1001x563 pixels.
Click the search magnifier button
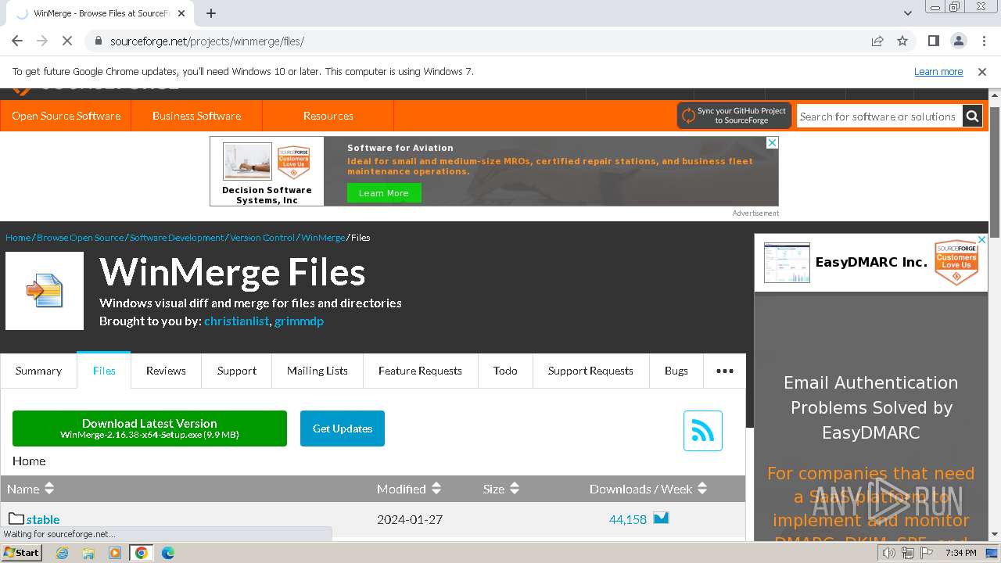(x=972, y=116)
